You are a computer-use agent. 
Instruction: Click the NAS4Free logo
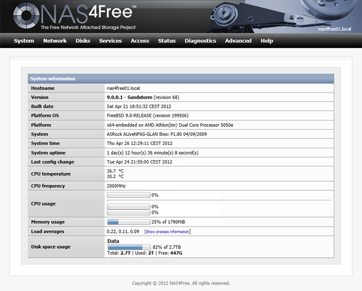(74, 16)
